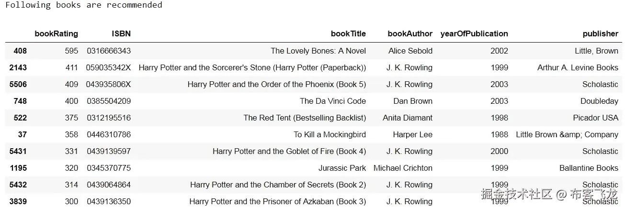This screenshot has height=208, width=625.
Task: Select To Kill a Mockingbird cell
Action: (330, 134)
